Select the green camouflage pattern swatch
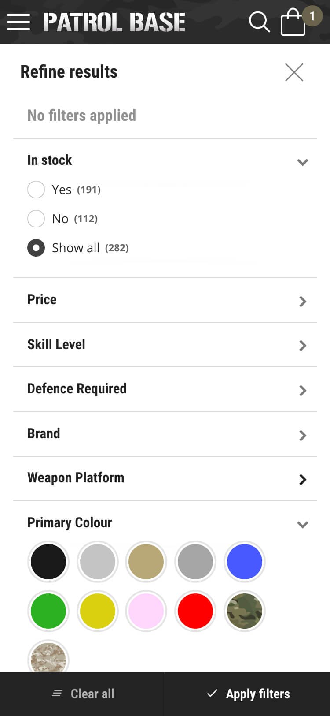 pyautogui.click(x=245, y=611)
